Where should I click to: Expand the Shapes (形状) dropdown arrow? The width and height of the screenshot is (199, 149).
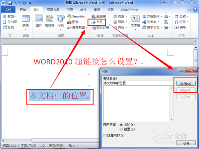(61, 29)
